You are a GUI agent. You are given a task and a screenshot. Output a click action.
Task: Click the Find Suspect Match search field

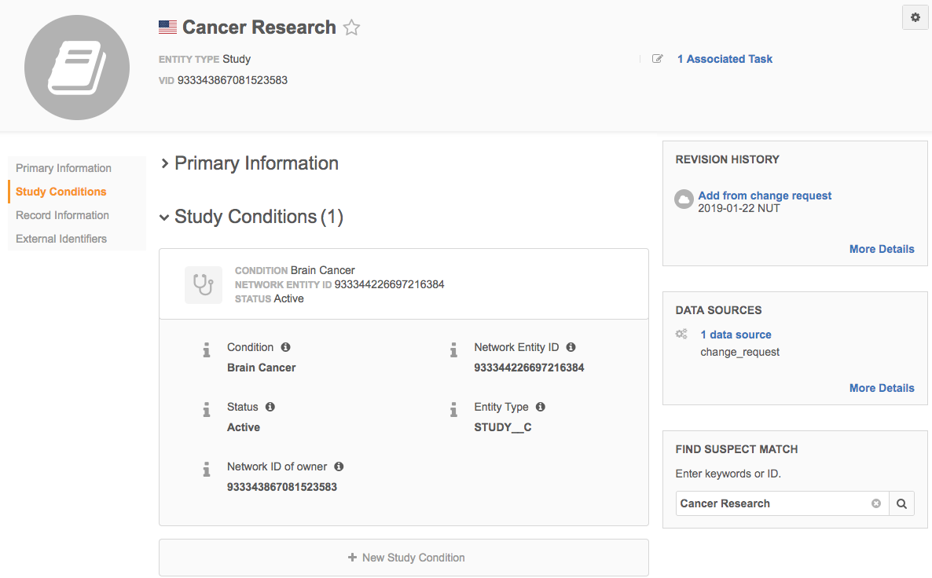click(x=772, y=503)
